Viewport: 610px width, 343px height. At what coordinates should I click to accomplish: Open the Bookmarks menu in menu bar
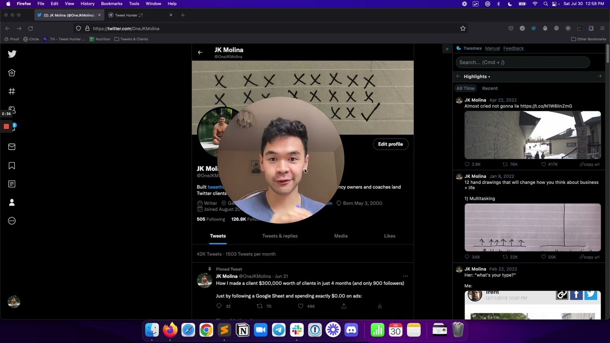[x=112, y=4]
